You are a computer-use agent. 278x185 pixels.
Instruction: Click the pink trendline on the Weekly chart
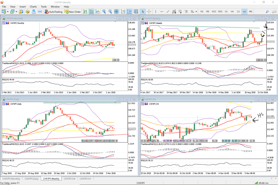coord(239,50)
